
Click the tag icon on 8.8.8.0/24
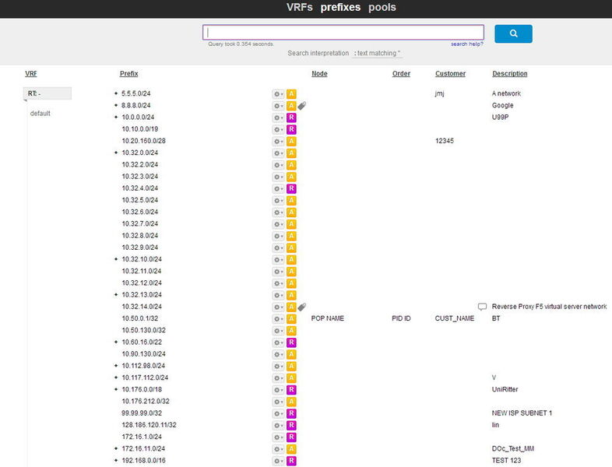click(301, 106)
